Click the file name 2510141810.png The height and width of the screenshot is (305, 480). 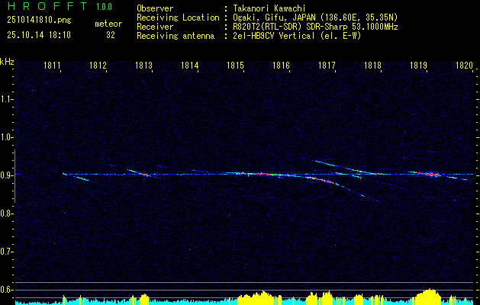[39, 21]
